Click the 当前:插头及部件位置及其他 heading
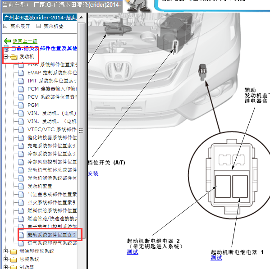This screenshot has width=270, height=269. pyautogui.click(x=44, y=48)
